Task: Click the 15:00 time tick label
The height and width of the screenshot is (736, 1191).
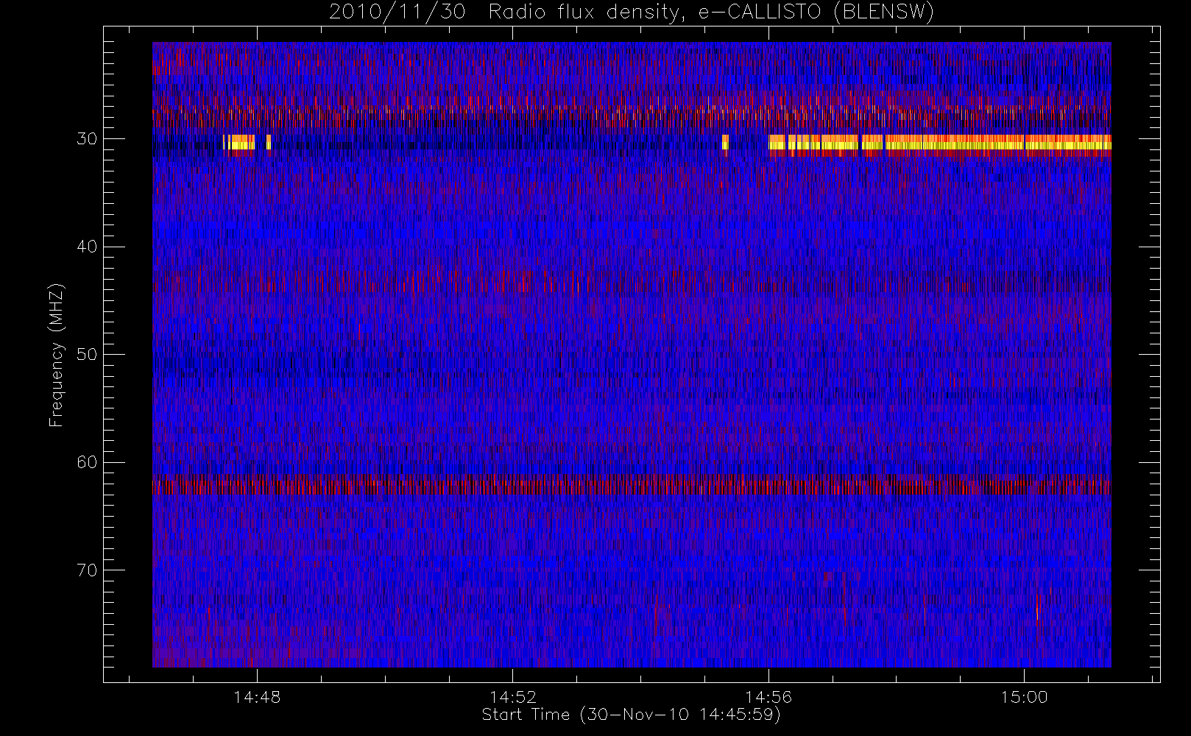Action: [x=1024, y=697]
